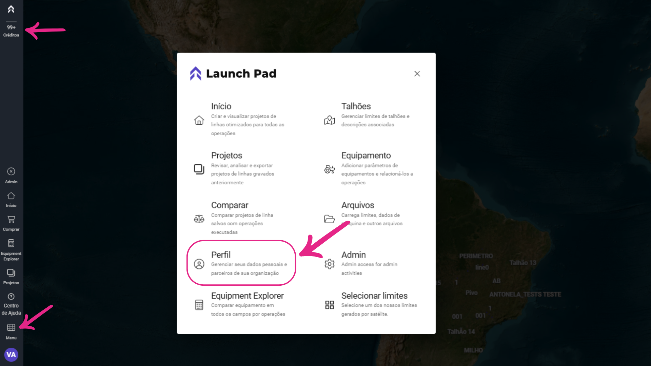Viewport: 651px width, 366px height.
Task: Open Centro de Ajuda help icon
Action: 11,304
